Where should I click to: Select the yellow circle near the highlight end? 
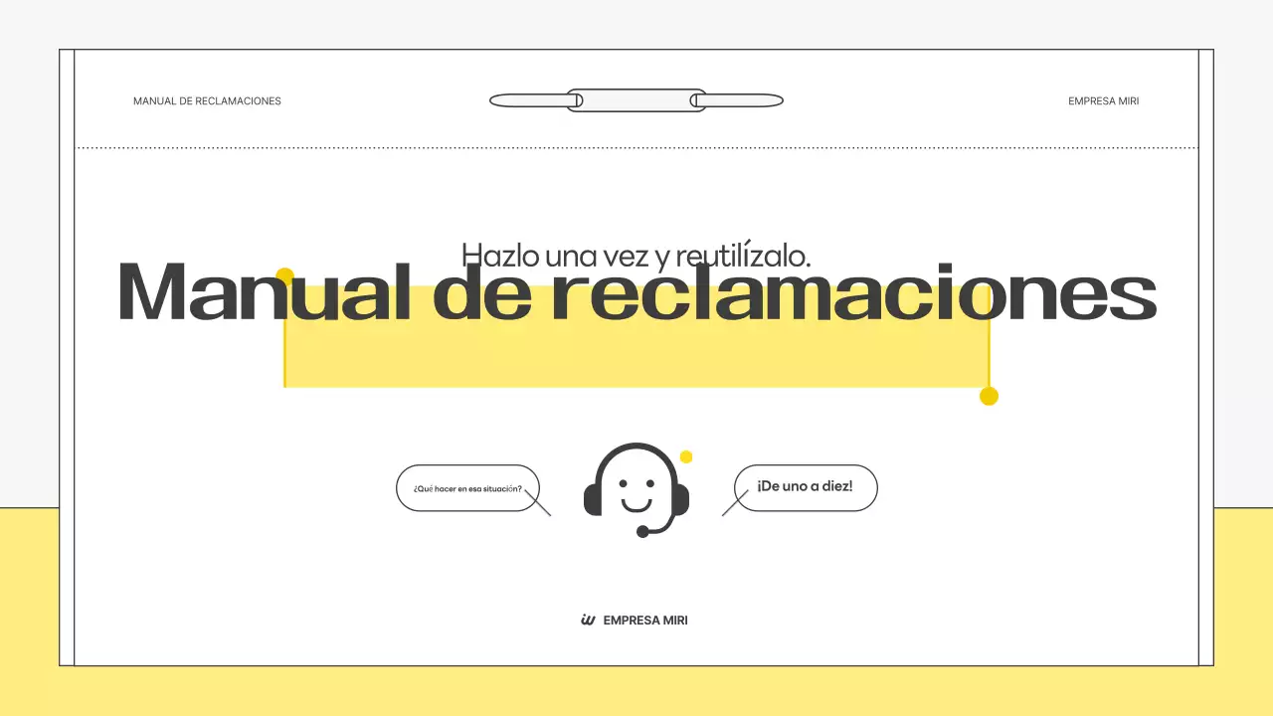pyautogui.click(x=989, y=396)
